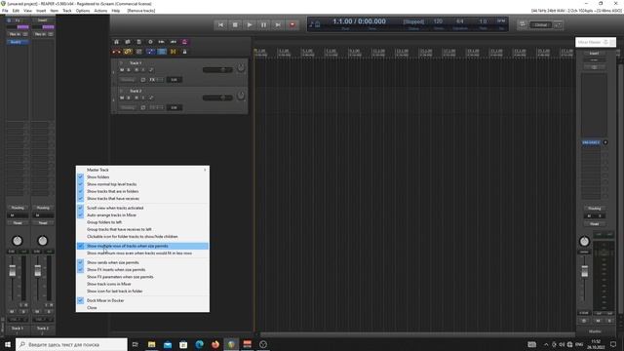Solo Track 2 in the track panel
The width and height of the screenshot is (624, 351).
coord(129,97)
